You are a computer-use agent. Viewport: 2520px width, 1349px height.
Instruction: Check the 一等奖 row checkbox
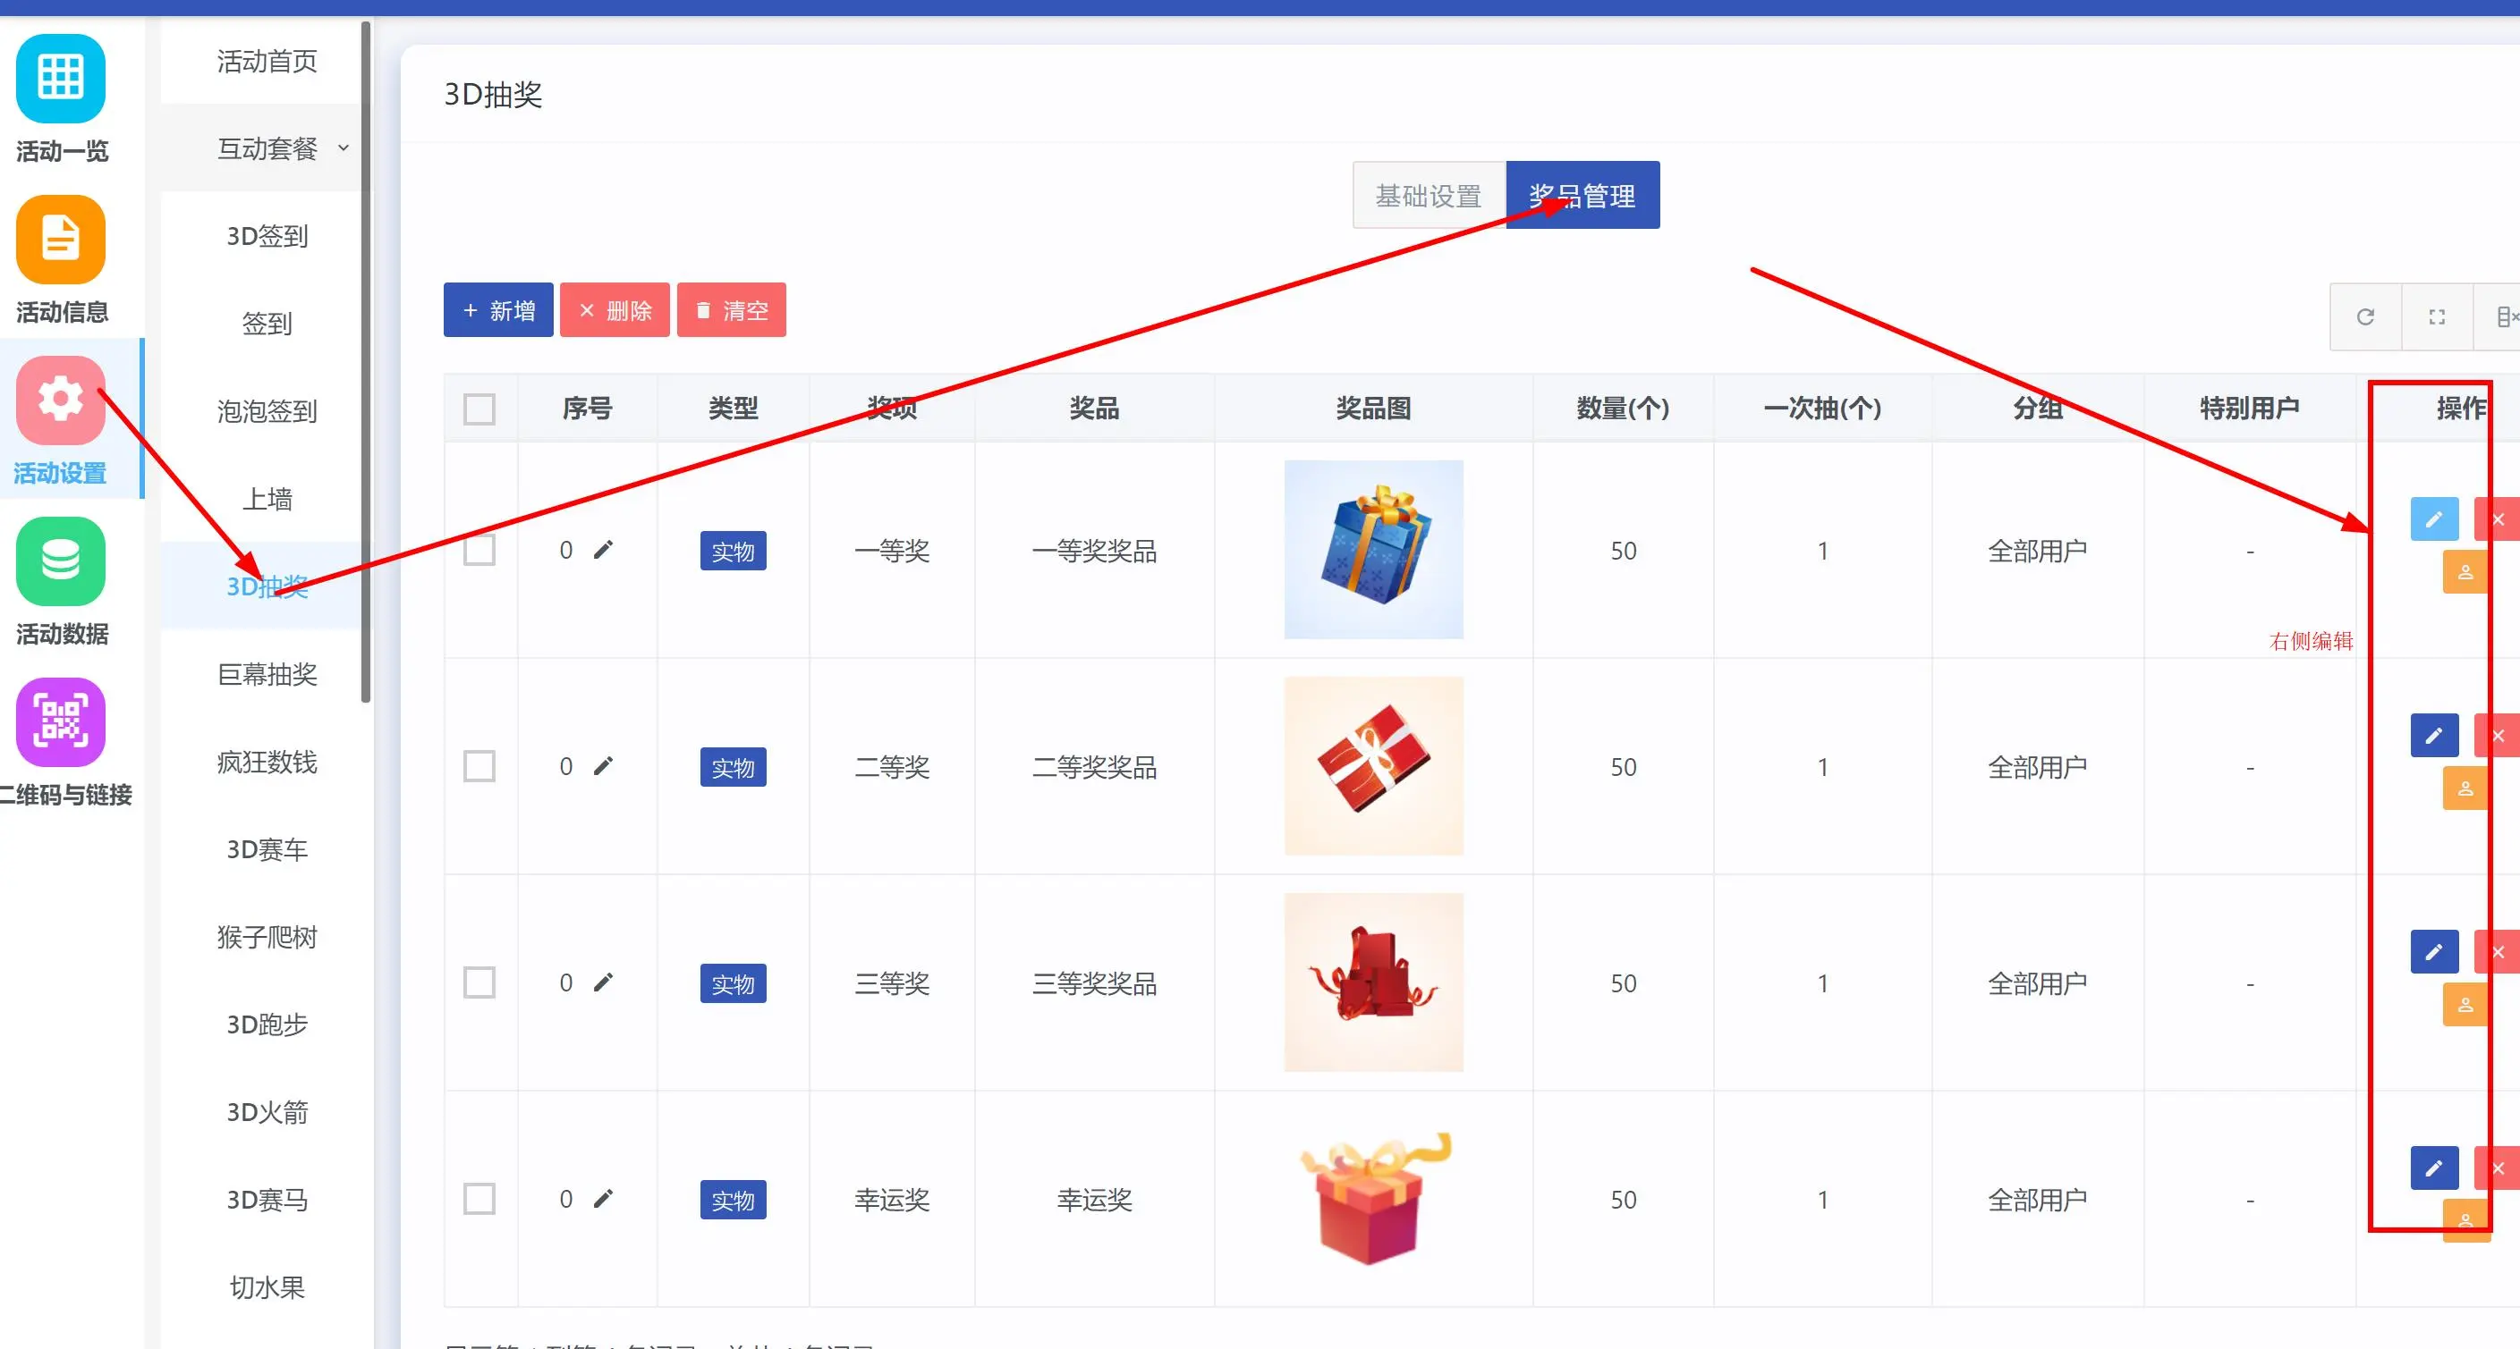pyautogui.click(x=479, y=551)
